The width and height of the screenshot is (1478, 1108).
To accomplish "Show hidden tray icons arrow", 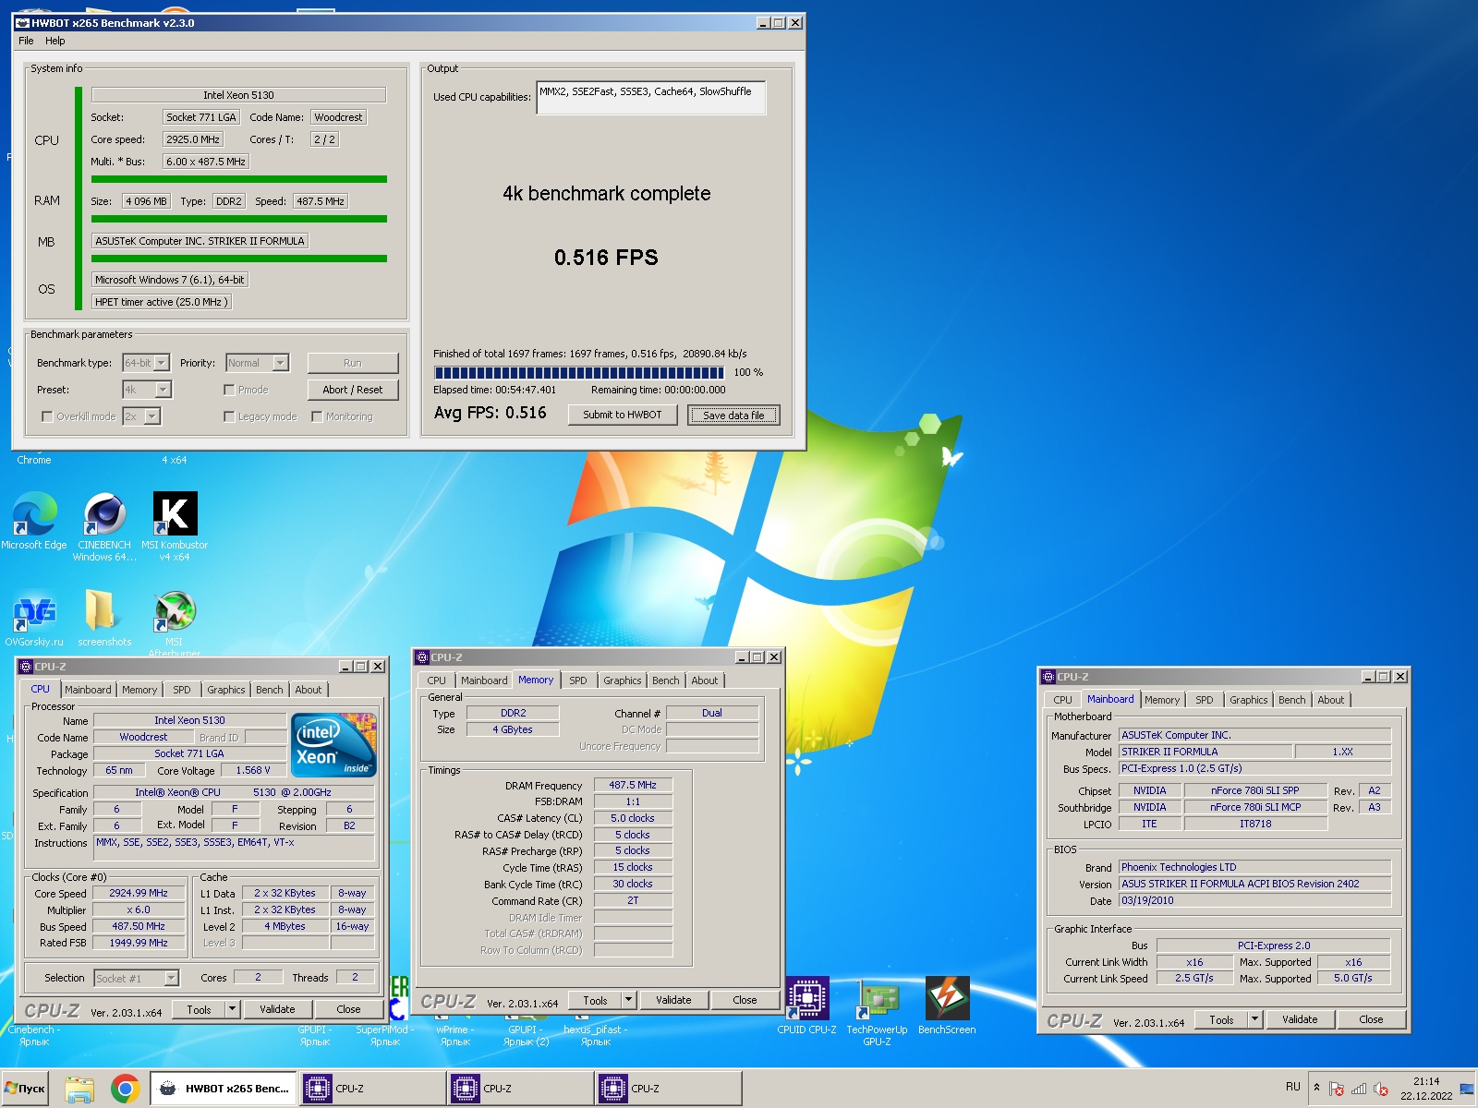I will point(1316,1088).
